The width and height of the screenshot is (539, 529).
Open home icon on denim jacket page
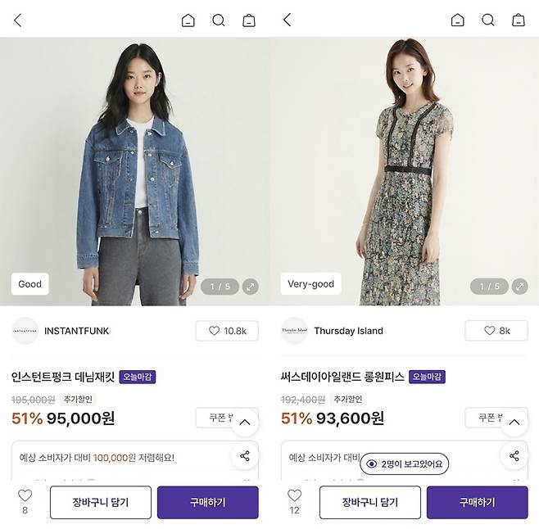(x=188, y=20)
